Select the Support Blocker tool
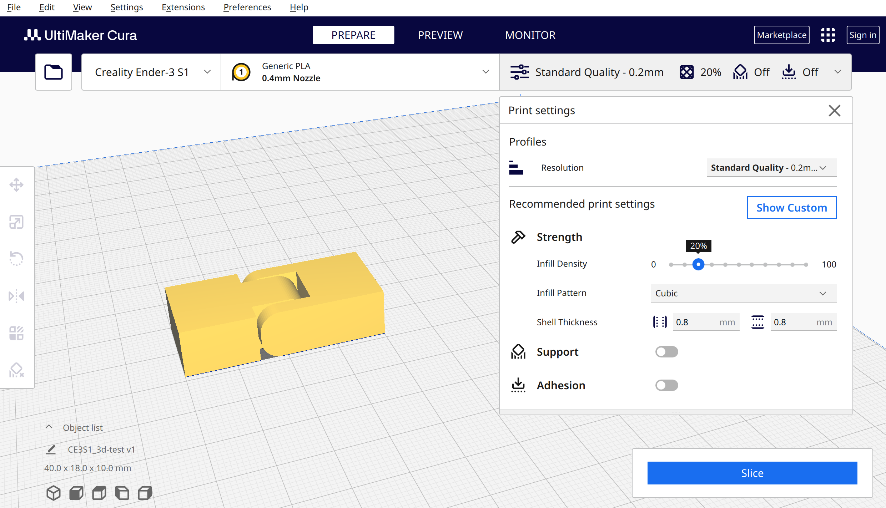 [x=16, y=370]
